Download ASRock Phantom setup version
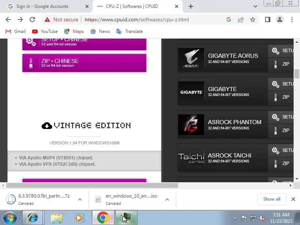The width and height of the screenshot is (300, 225). tap(280, 117)
